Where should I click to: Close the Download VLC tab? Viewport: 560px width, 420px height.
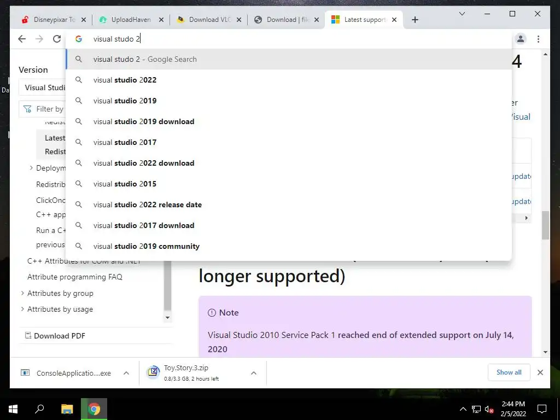[x=239, y=20]
